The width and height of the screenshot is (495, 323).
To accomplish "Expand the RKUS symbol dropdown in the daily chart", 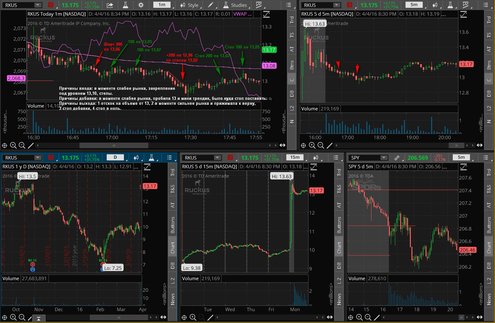I will pyautogui.click(x=38, y=158).
